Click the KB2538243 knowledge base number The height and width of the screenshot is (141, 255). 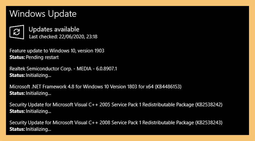[209, 122]
